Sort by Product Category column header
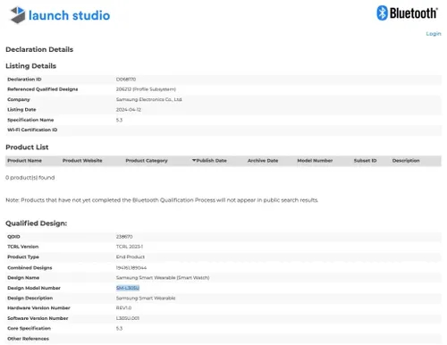Image resolution: width=447 pixels, height=345 pixels. coord(147,161)
